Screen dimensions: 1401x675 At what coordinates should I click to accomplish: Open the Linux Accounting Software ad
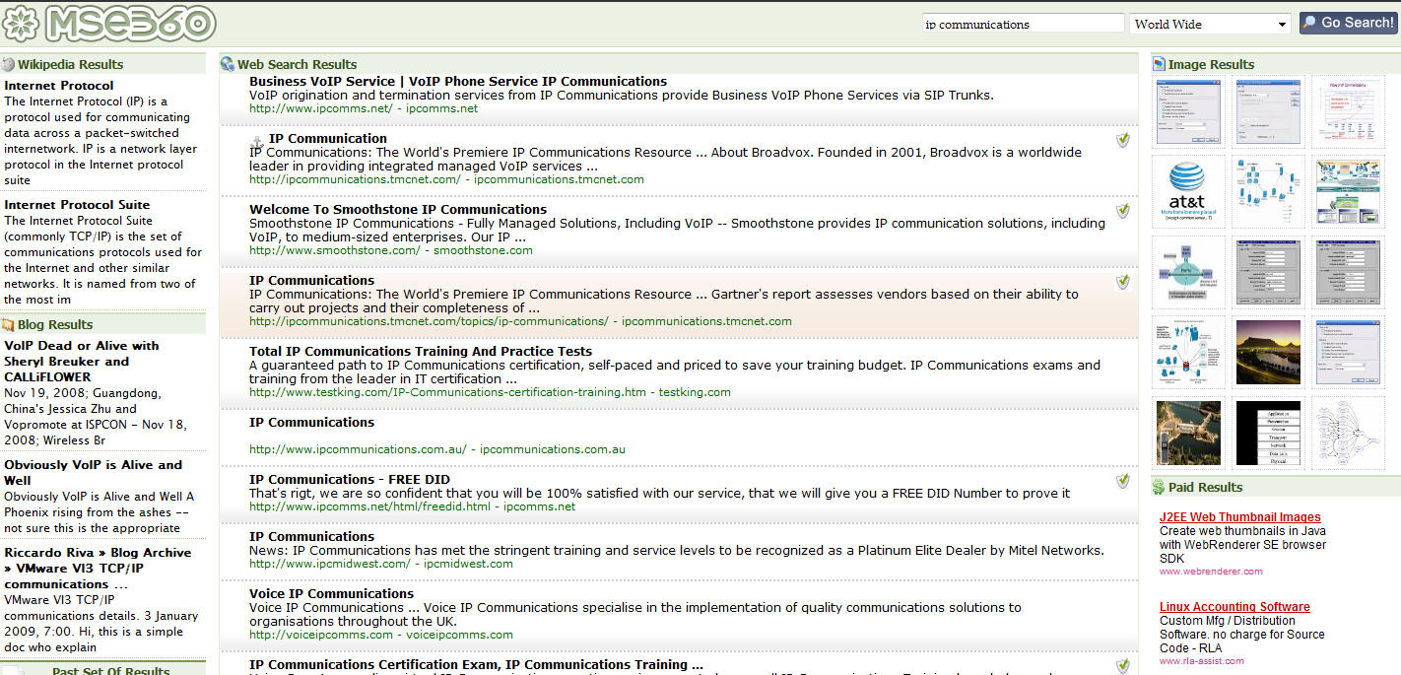coord(1234,607)
